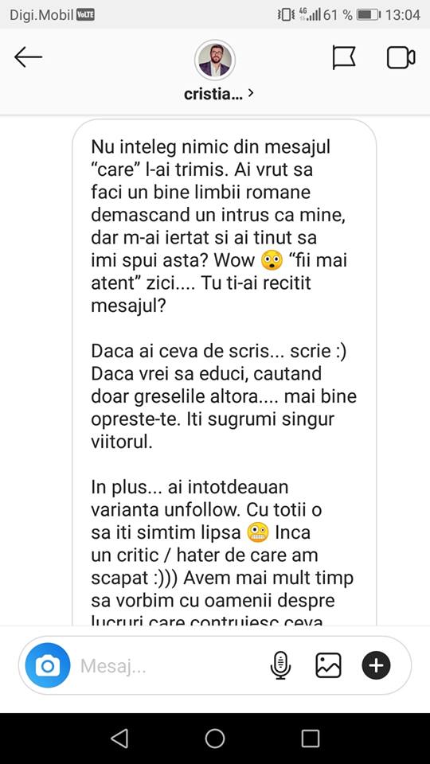This screenshot has width=430, height=764.
Task: Tap the 4G signal strength indicator
Action: click(x=309, y=14)
